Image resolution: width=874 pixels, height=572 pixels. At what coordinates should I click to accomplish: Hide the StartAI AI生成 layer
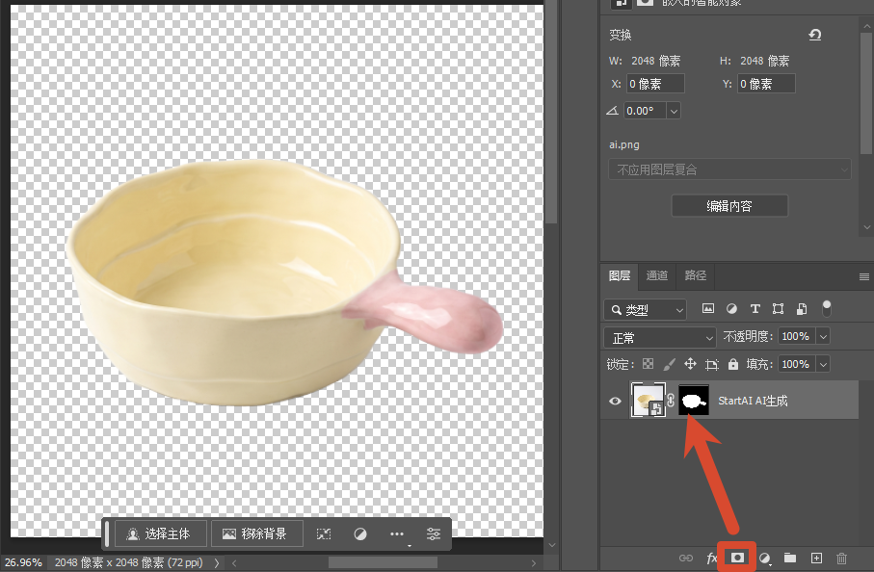click(x=615, y=401)
